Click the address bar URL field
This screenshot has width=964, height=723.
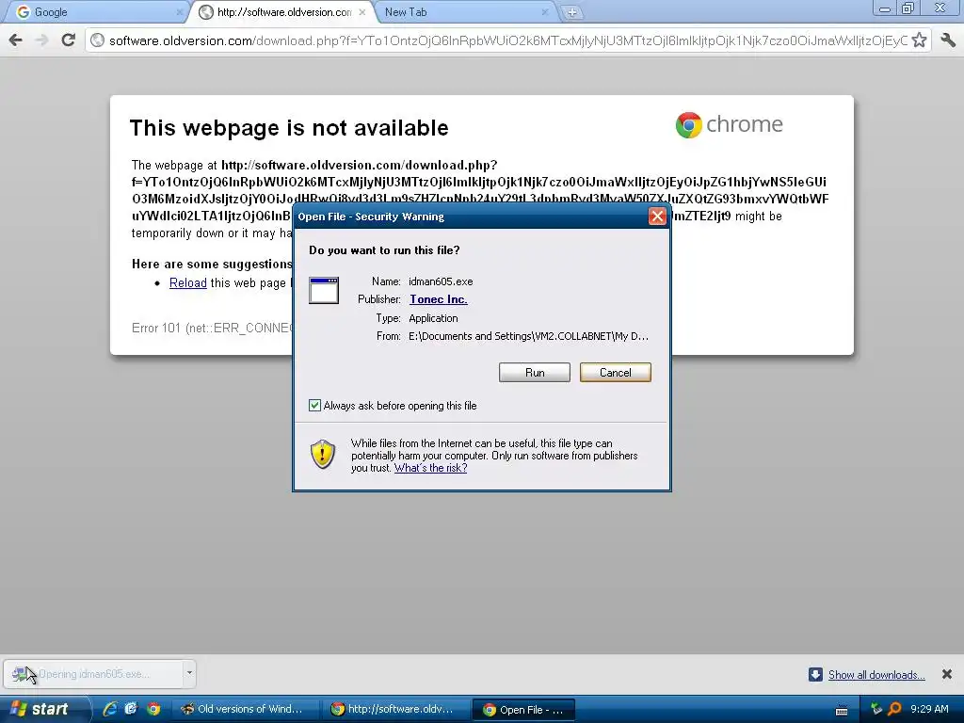507,40
